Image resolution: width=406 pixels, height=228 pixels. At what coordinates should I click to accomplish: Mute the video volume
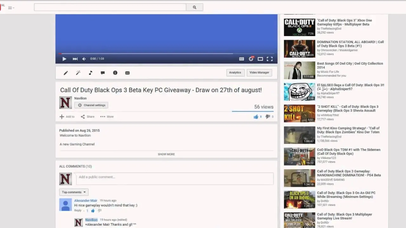tap(84, 59)
